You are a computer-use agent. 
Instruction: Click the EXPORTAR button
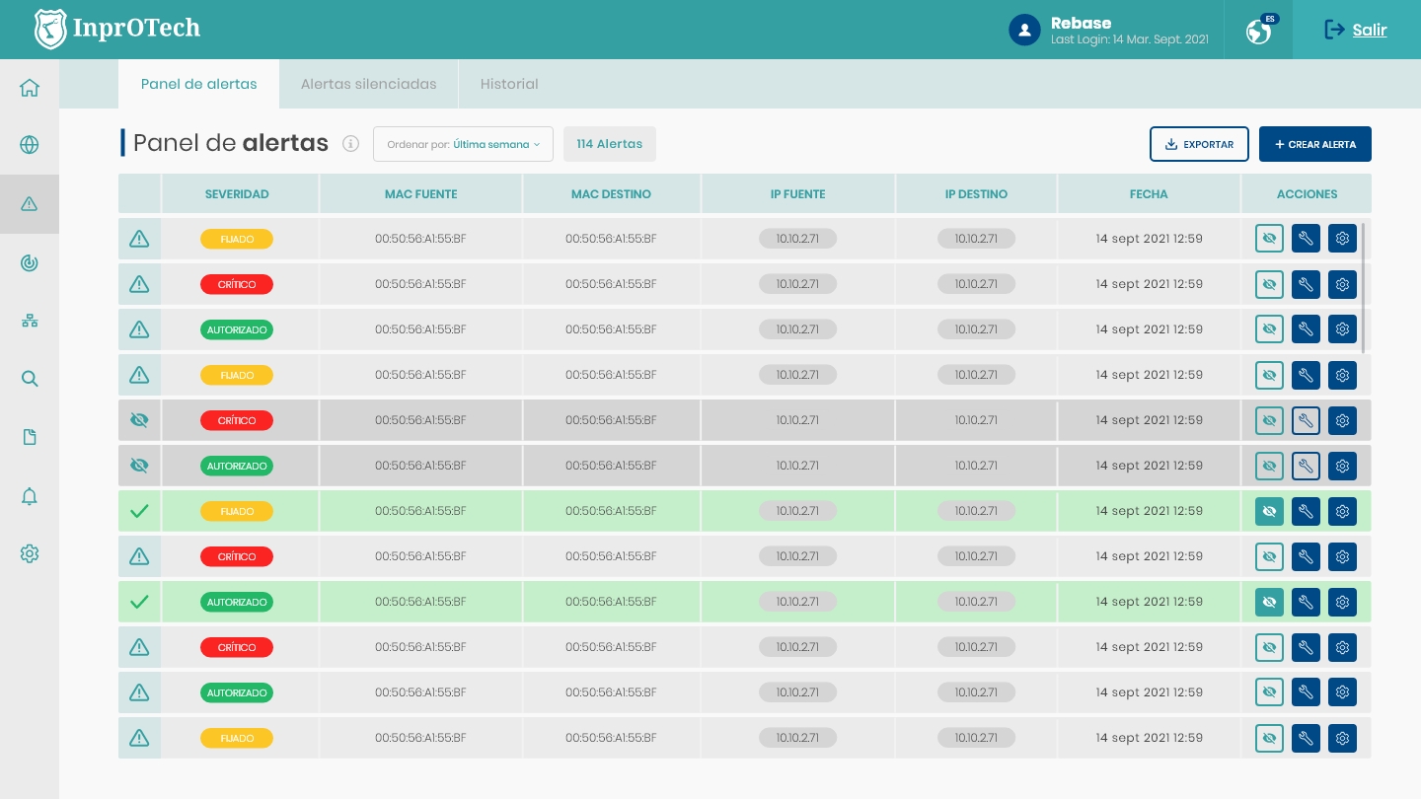(x=1199, y=144)
